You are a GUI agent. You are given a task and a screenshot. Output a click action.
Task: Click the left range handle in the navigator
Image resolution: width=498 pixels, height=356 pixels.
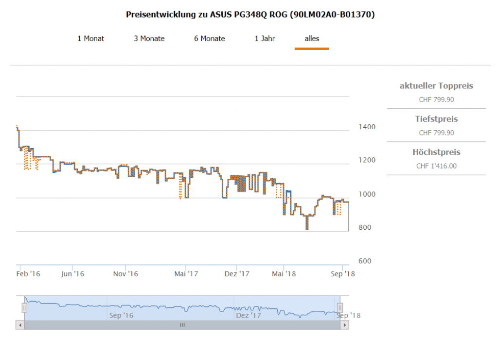24,307
